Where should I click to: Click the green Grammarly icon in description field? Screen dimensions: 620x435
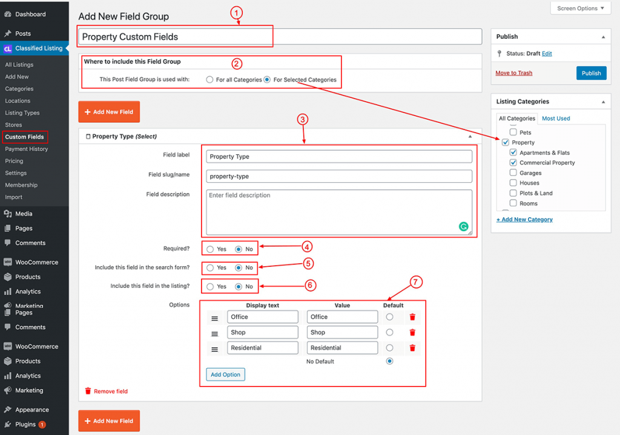coord(463,226)
